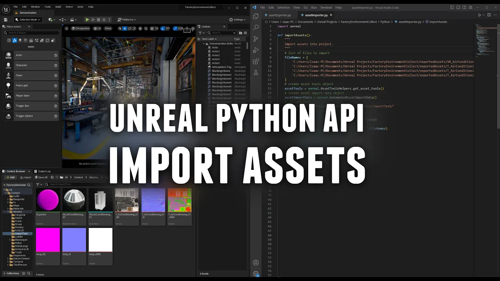Open the viewport Show flags menu
This screenshot has width=500, height=281.
pos(108,28)
